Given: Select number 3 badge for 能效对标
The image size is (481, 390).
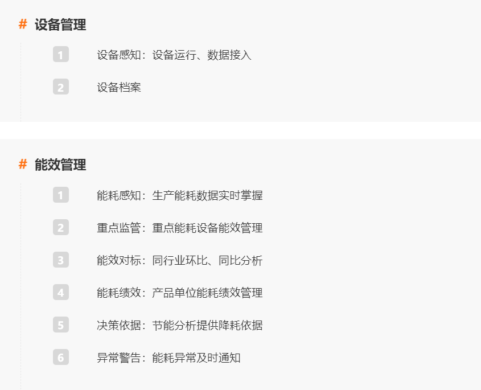Looking at the screenshot, I should (61, 260).
